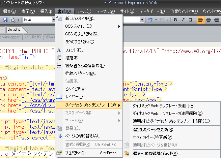Choose 新しいスタイル(N)... menu entry
This screenshot has height=158, width=221.
point(89,19)
